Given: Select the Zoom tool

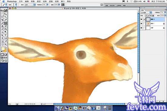Looking at the screenshot, I should pos(5,44).
